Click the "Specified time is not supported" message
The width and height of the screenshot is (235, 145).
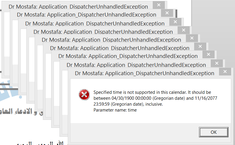pyautogui.click(x=152, y=92)
